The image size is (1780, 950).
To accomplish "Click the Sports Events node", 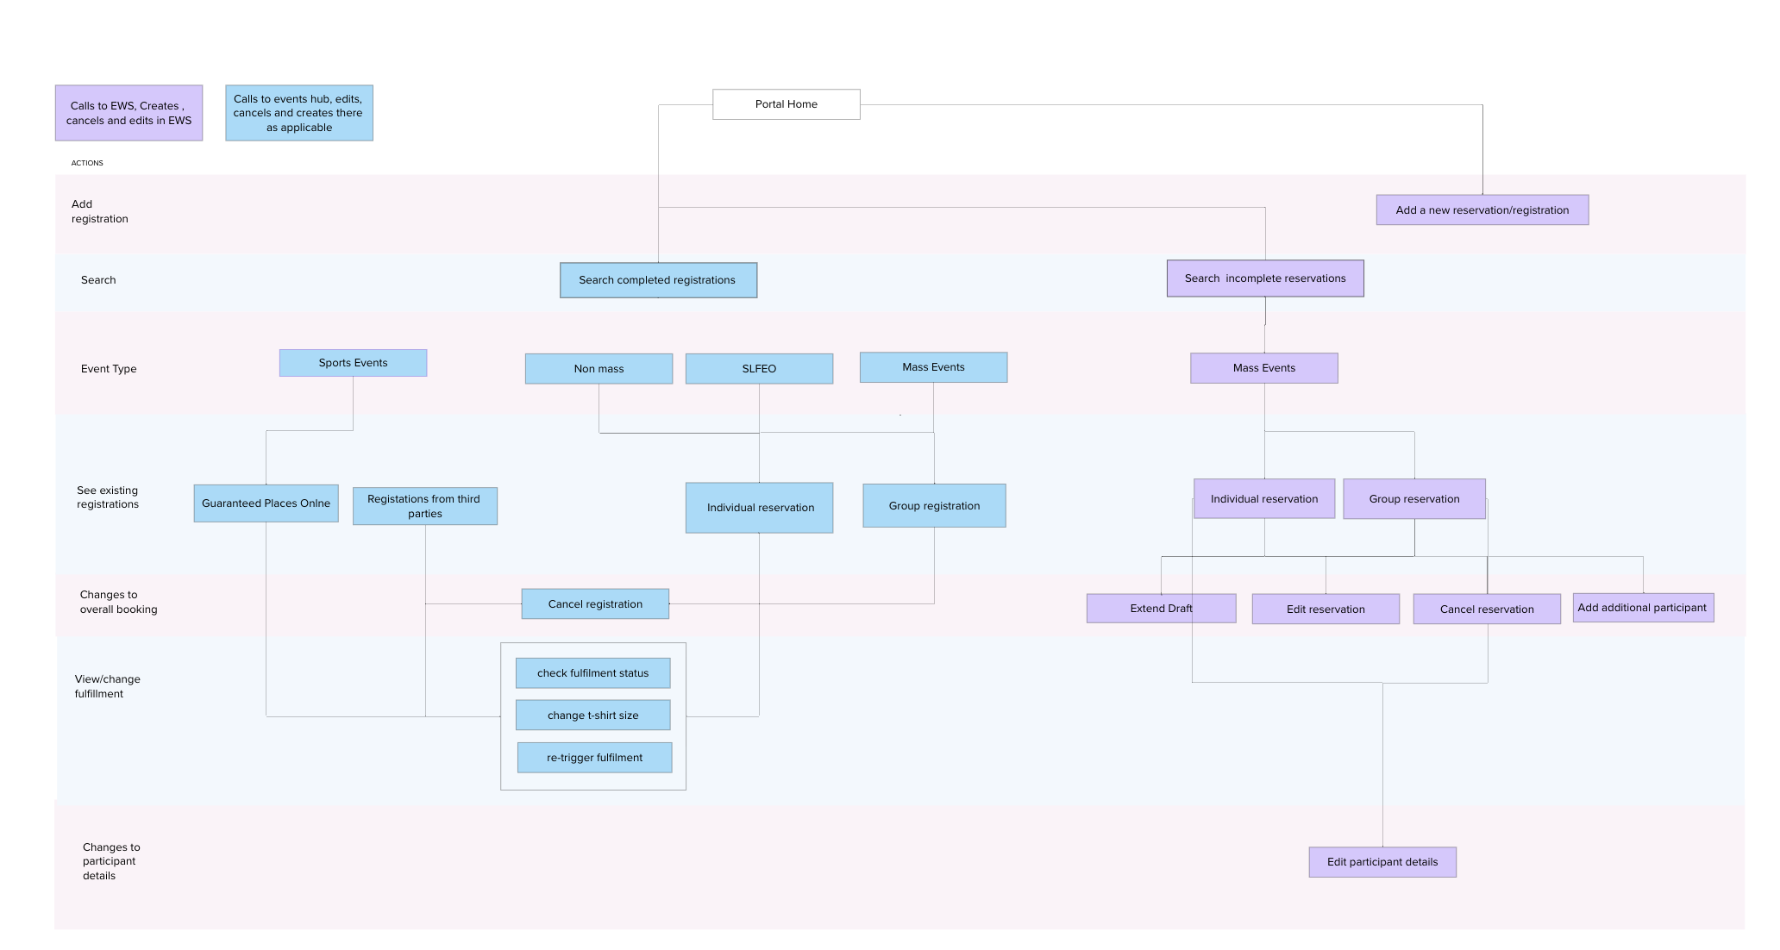I will (353, 363).
